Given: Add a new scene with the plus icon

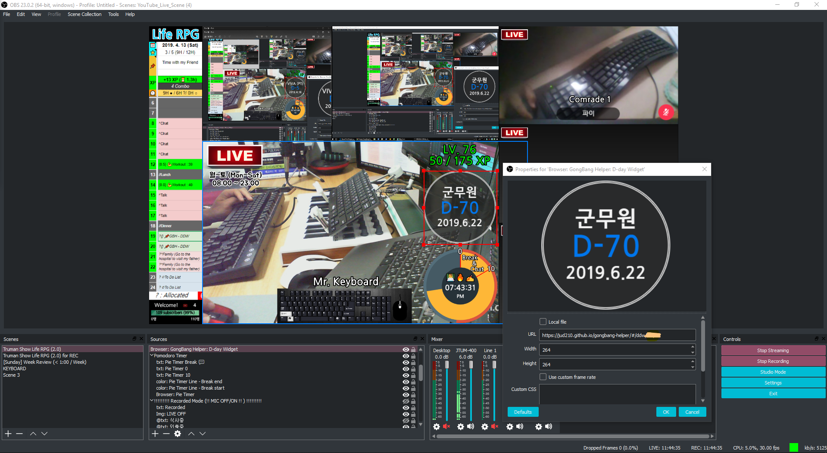Looking at the screenshot, I should tap(8, 434).
